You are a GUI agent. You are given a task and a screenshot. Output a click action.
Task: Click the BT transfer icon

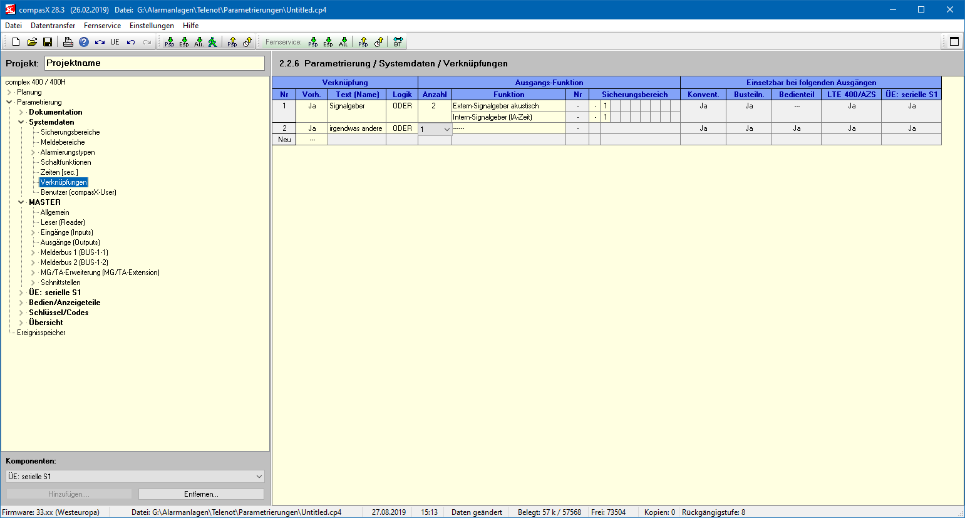click(x=398, y=42)
